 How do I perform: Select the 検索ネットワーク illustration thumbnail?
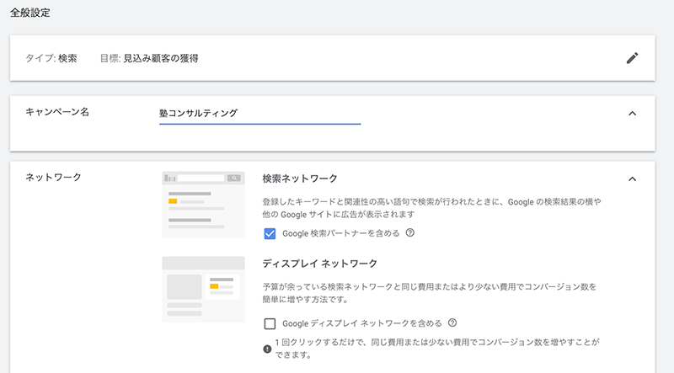point(203,205)
